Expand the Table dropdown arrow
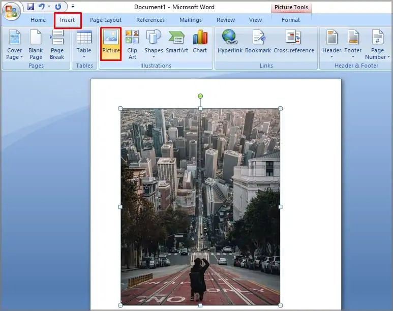This screenshot has width=393, height=311. 84,57
